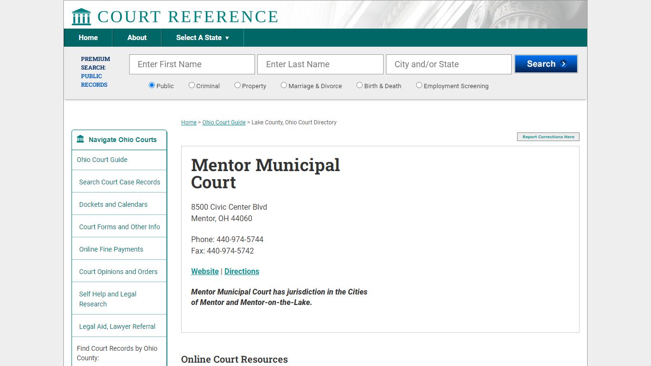
Task: Click the phone number 440-974-5744
Action: click(x=240, y=239)
